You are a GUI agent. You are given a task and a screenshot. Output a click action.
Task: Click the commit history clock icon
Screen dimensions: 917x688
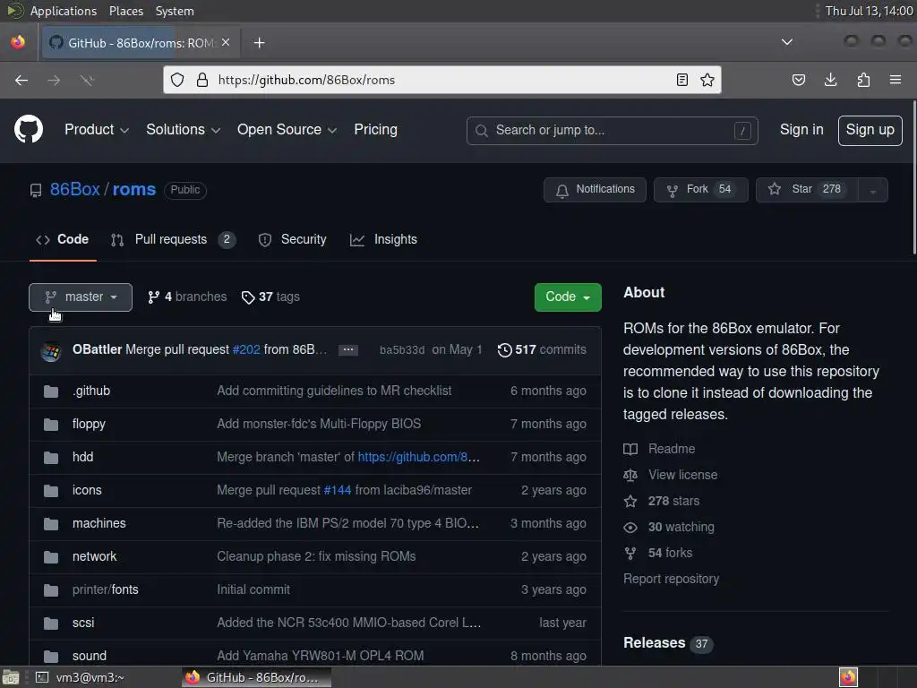coord(505,350)
